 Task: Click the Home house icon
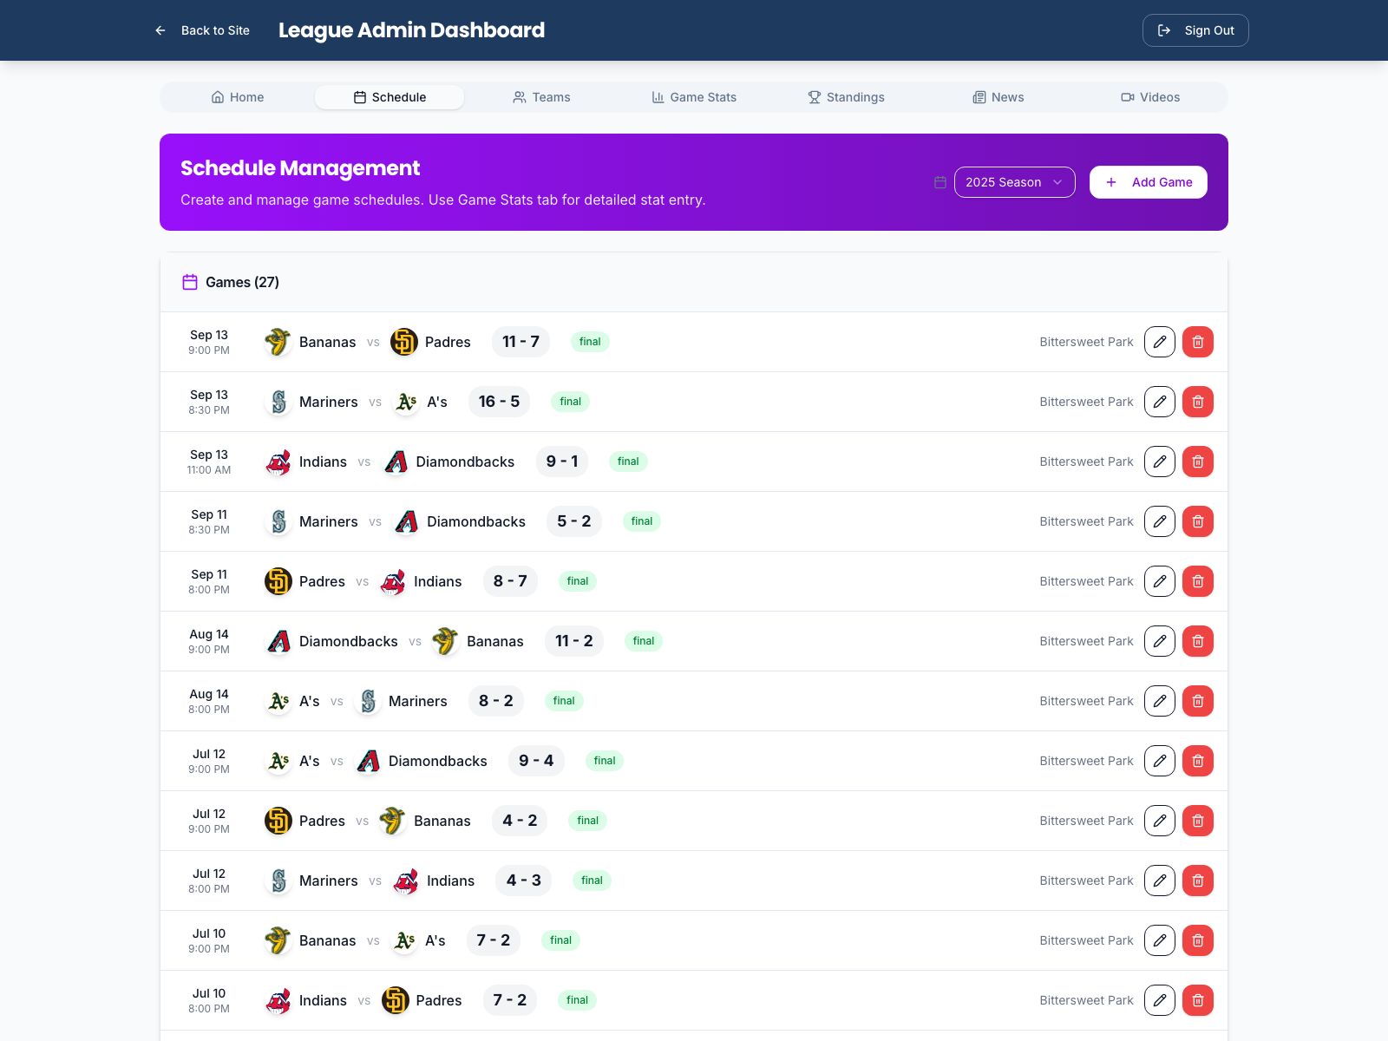pos(218,97)
